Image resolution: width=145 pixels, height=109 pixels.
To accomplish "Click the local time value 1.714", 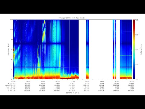I will (132, 89).
